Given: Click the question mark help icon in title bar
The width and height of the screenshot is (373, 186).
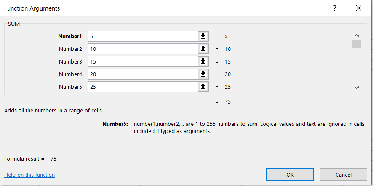Looking at the screenshot, I should [x=335, y=8].
